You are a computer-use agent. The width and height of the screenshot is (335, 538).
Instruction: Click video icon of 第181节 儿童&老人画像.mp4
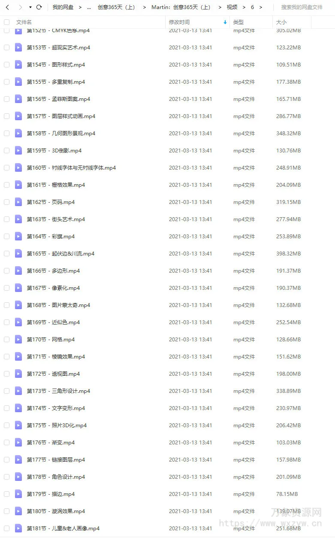pos(18,528)
